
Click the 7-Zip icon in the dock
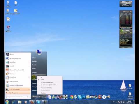tap(92, 97)
